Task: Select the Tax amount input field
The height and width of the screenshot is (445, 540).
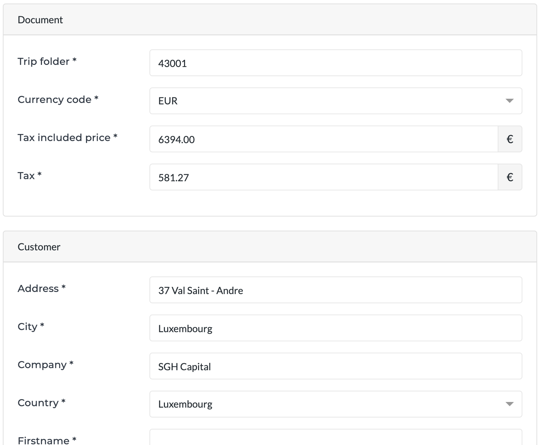Action: 324,177
